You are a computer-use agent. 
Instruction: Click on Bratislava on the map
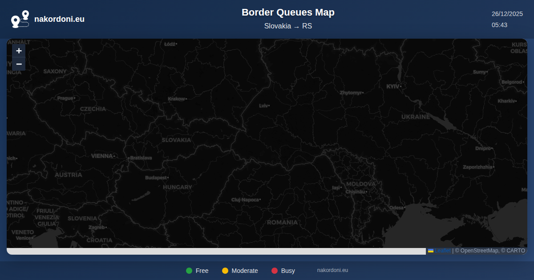(x=140, y=158)
